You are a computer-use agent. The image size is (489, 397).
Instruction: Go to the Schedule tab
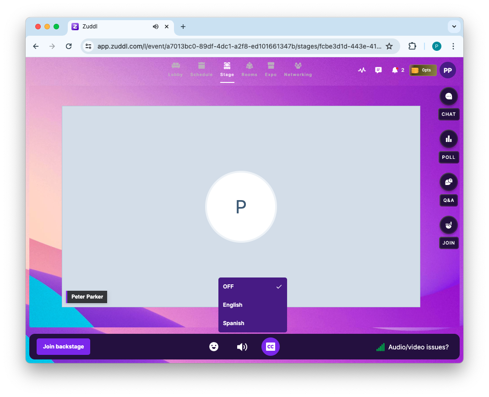[201, 69]
